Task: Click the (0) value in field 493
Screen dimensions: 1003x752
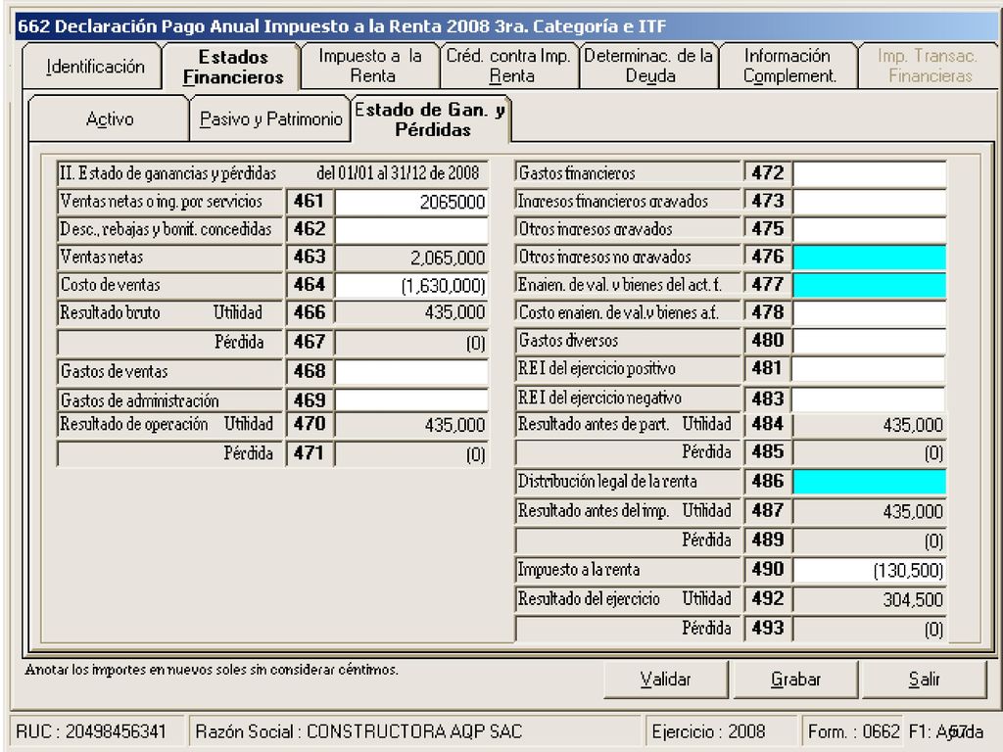Action: [933, 630]
